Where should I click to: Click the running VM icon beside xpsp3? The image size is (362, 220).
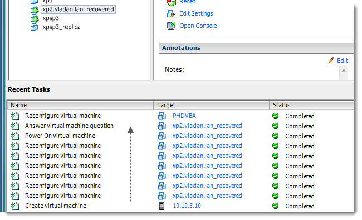pyautogui.click(x=35, y=18)
